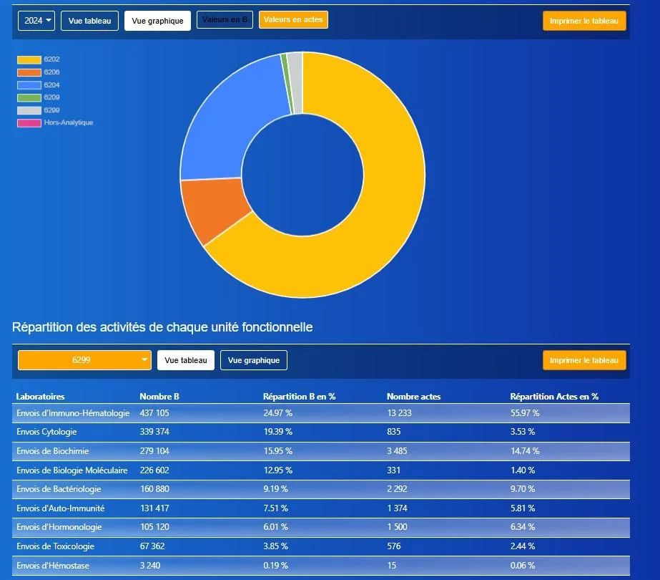Image resolution: width=660 pixels, height=580 pixels.
Task: Toggle Valeurs en B mode
Action: tap(225, 19)
